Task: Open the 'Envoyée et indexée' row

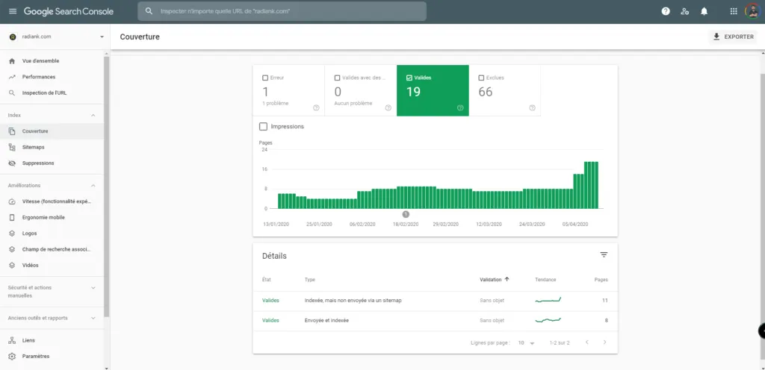Action: [x=436, y=320]
